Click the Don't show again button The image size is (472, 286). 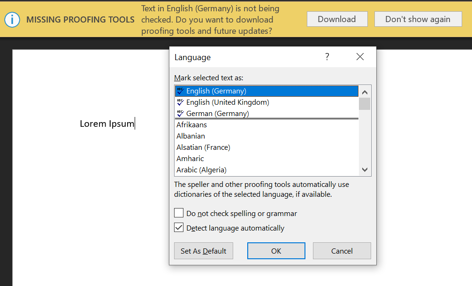418,19
